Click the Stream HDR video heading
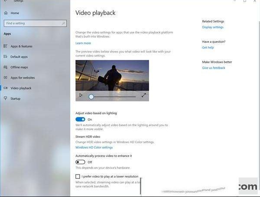This screenshot has height=197, width=260. pyautogui.click(x=88, y=137)
